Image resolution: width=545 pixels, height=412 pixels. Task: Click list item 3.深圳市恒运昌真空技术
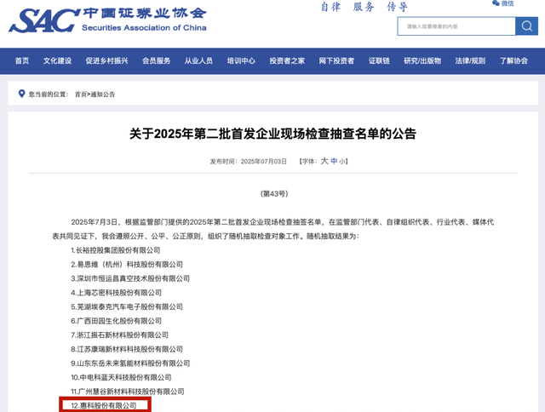[x=130, y=278]
